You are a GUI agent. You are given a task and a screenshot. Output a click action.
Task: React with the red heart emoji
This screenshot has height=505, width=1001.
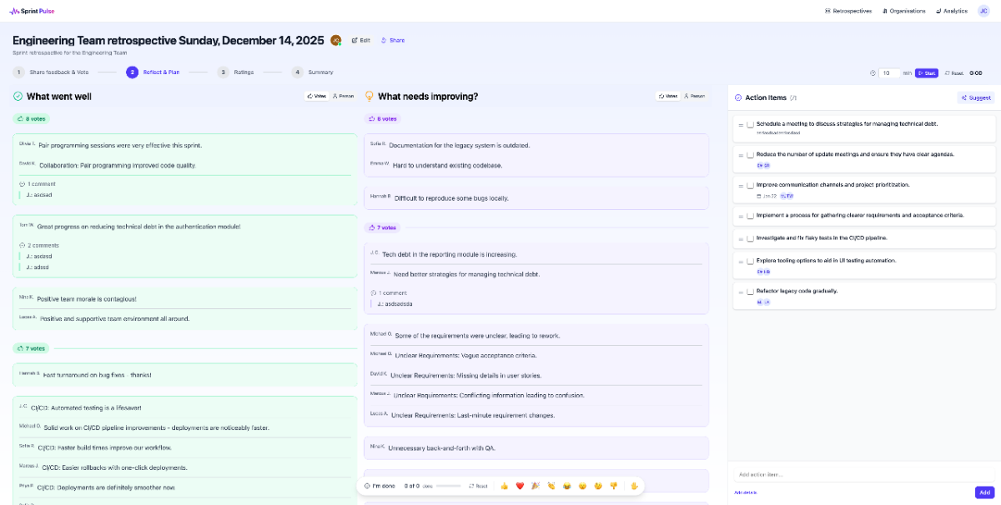click(519, 486)
